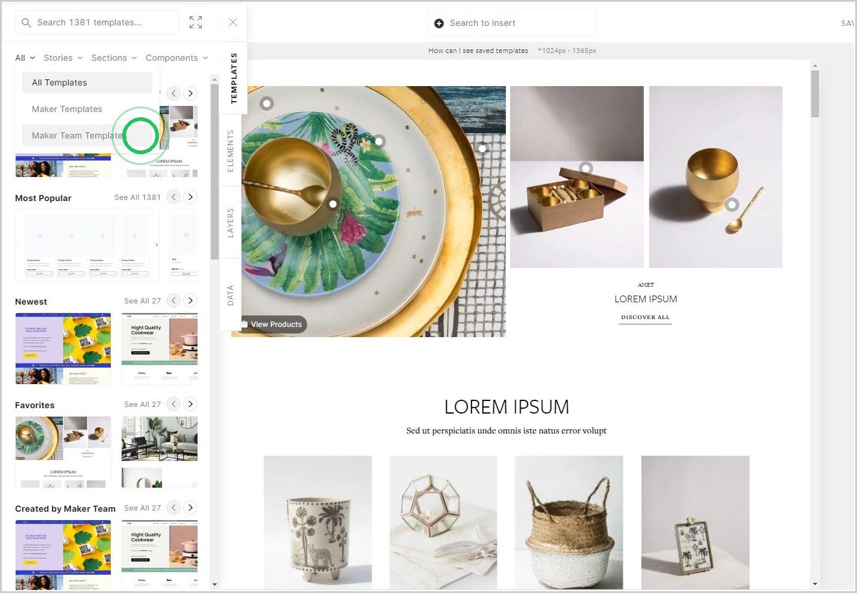
Task: Show previous Favorites templates
Action: (173, 404)
